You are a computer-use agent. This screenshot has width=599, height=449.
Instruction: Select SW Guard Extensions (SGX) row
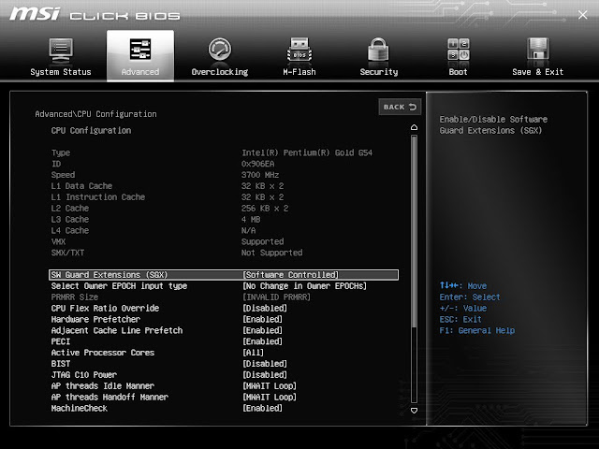pos(224,275)
